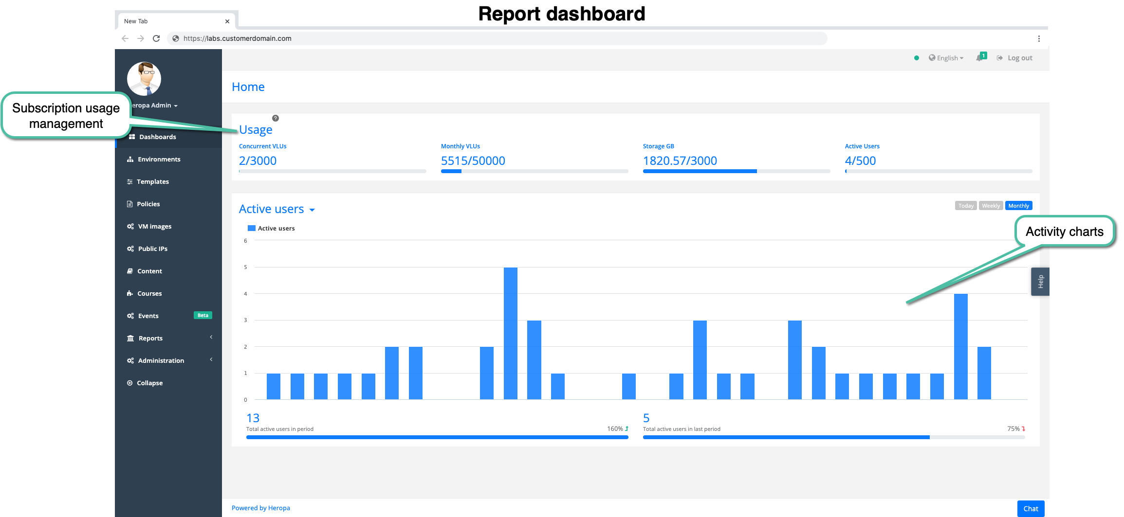Open the Chat button
Viewport: 1124px width, 517px height.
click(1031, 508)
